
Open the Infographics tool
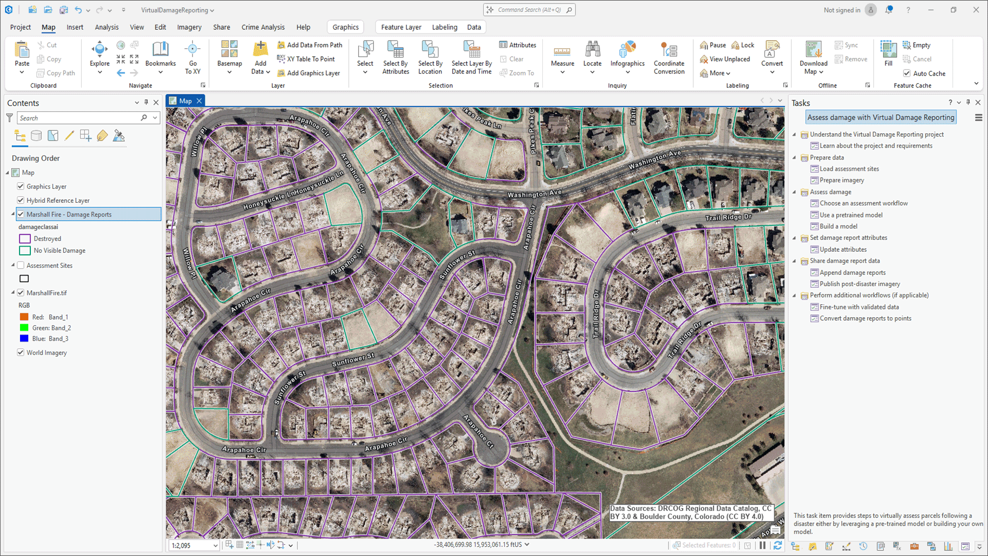click(x=627, y=57)
